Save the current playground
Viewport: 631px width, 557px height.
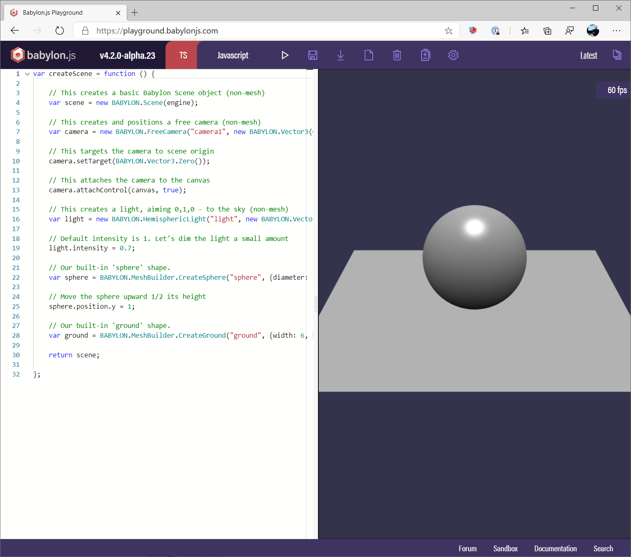point(313,55)
